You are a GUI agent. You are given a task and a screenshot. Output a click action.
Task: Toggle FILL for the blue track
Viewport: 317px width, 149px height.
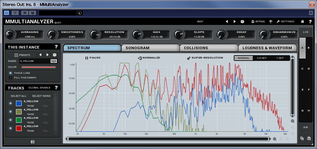coord(45,106)
